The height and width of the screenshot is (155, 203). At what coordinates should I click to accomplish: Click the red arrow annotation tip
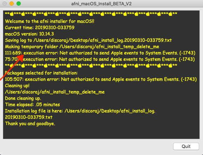point(23,56)
